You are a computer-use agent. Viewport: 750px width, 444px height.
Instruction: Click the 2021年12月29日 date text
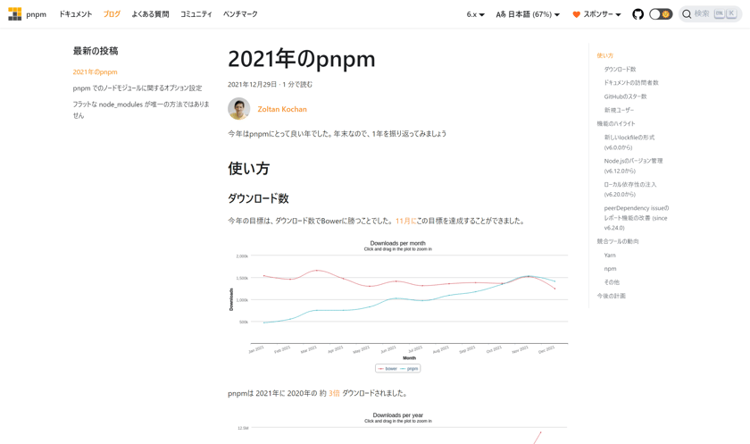pyautogui.click(x=252, y=85)
